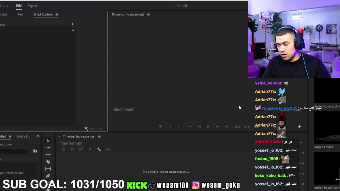Viewport: 340px width, 191px height.
Task: Toggle insert sequences as nests
Action: (63, 149)
